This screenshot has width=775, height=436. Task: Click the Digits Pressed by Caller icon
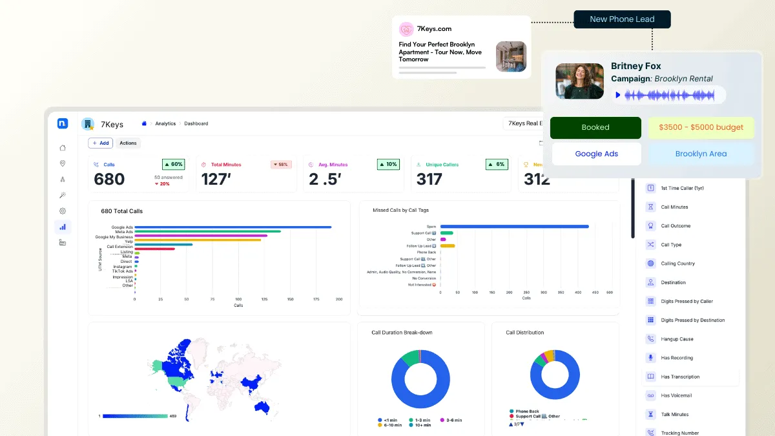650,301
